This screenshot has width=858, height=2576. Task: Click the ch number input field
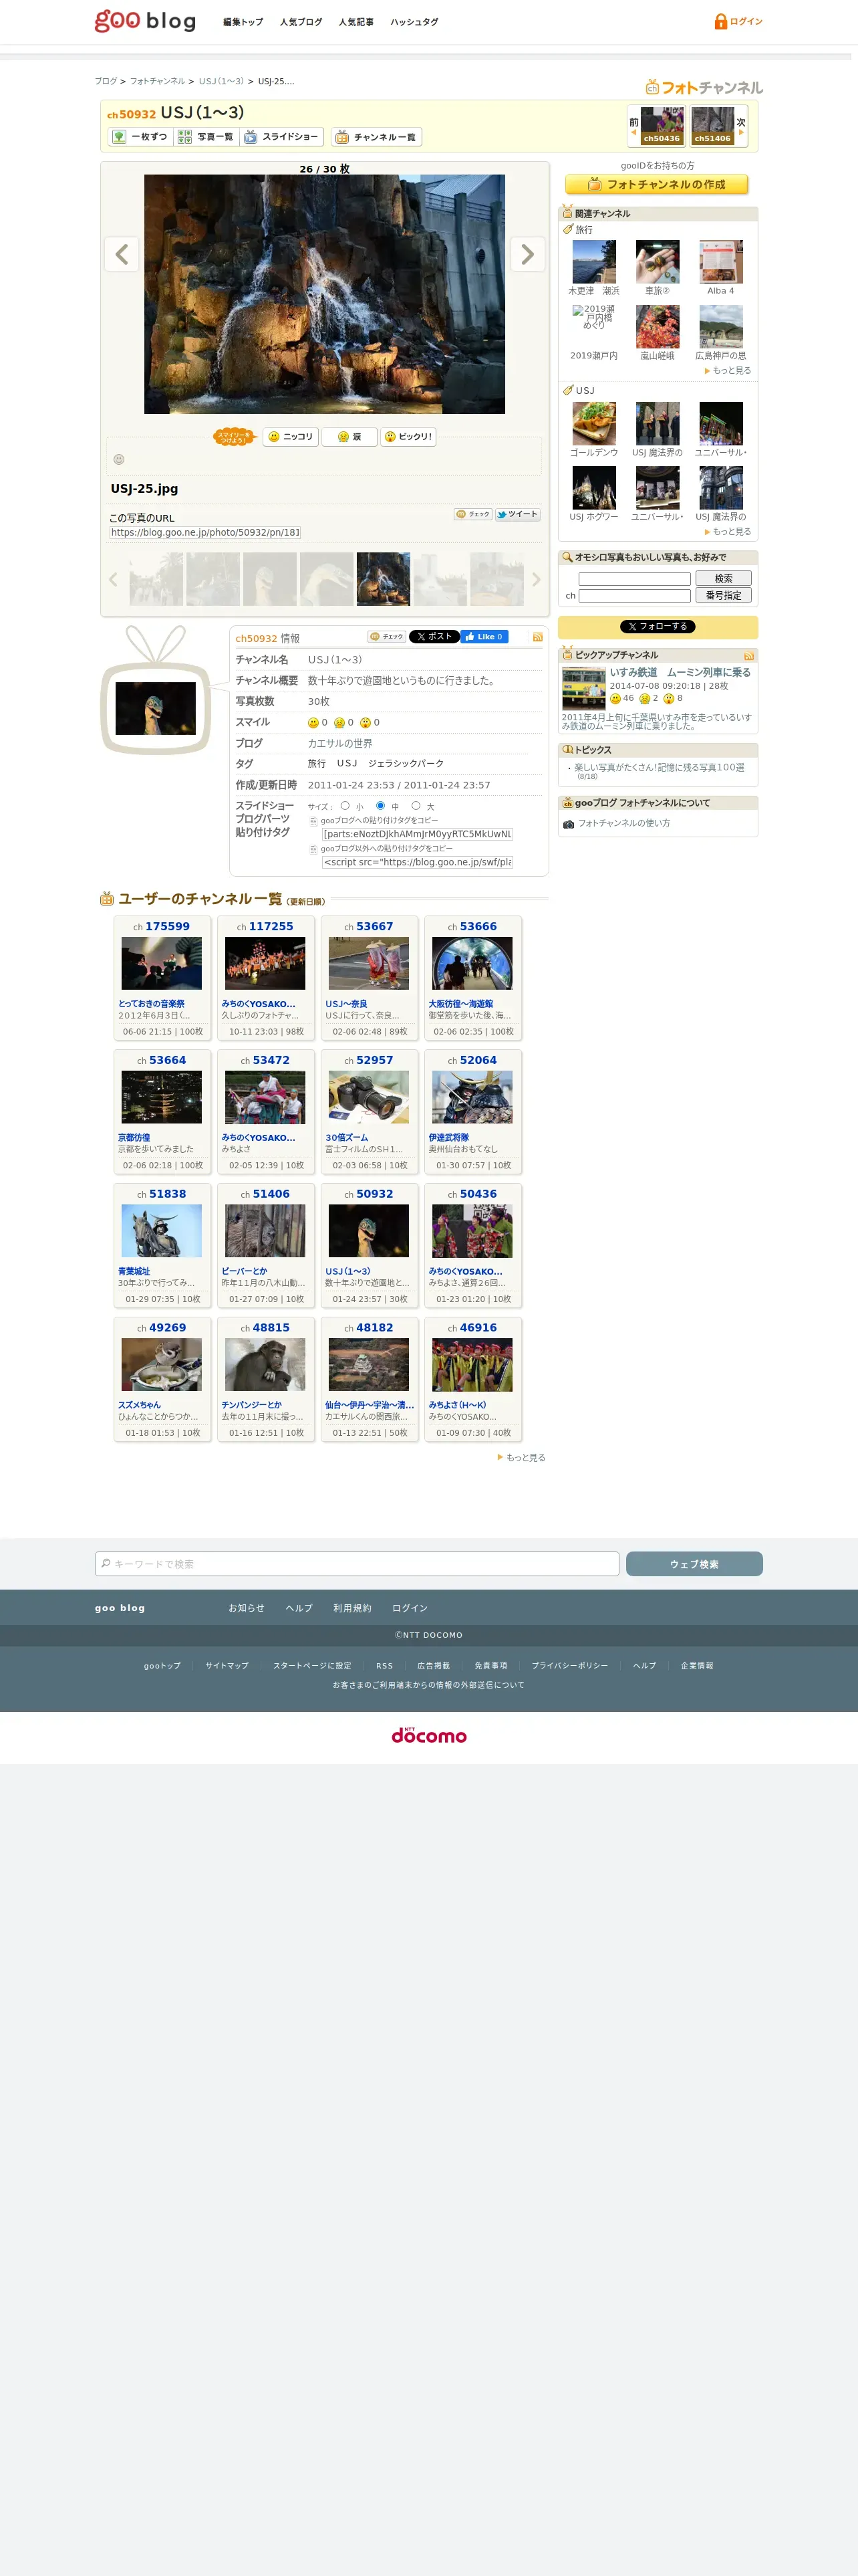coord(634,596)
